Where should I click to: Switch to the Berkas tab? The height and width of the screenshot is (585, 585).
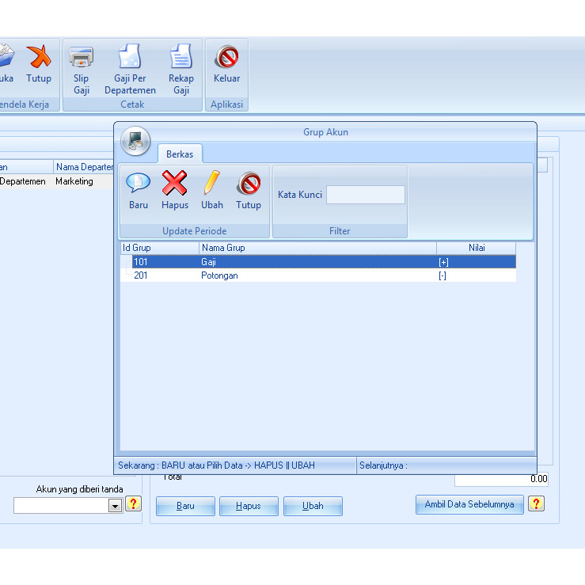click(x=180, y=154)
